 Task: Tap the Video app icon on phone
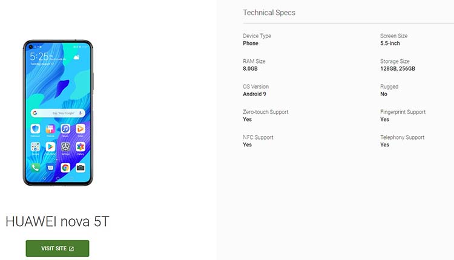click(x=81, y=129)
